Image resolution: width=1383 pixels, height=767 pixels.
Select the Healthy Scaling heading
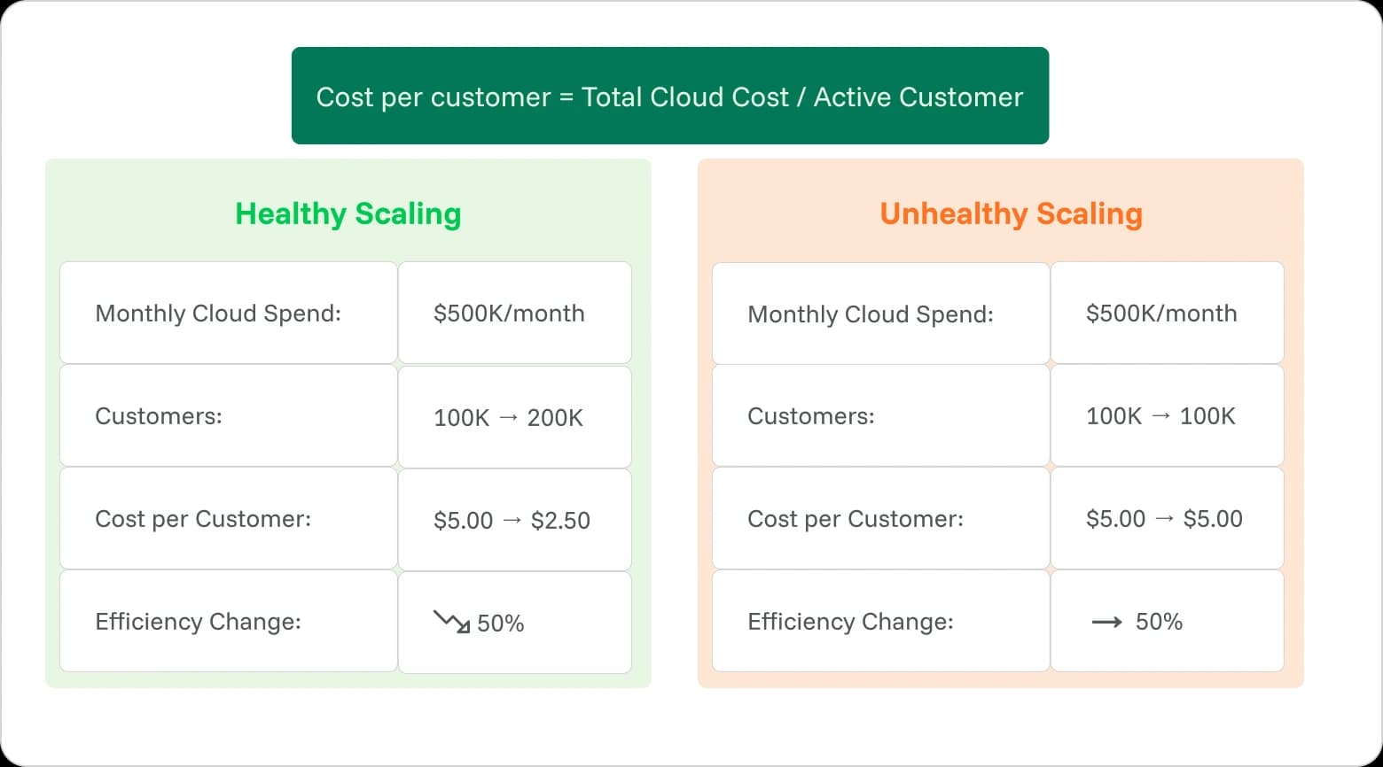click(x=348, y=213)
